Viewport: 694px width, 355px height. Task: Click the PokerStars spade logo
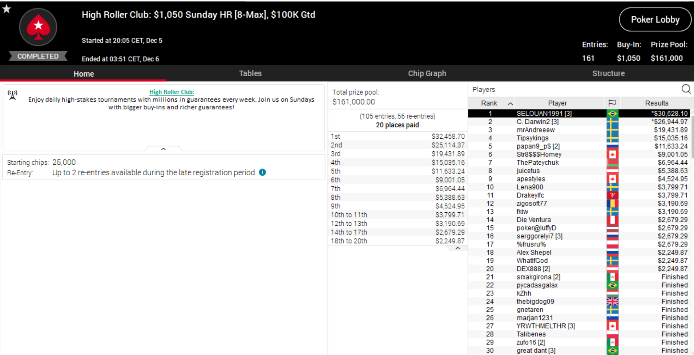tap(38, 27)
